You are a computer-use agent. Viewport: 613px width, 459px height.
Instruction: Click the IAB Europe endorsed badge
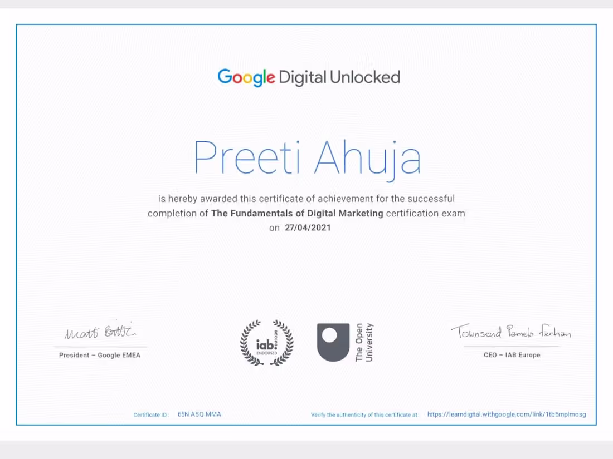pos(266,343)
